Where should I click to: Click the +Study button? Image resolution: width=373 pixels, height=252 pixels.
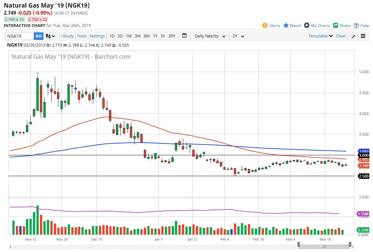pos(67,36)
